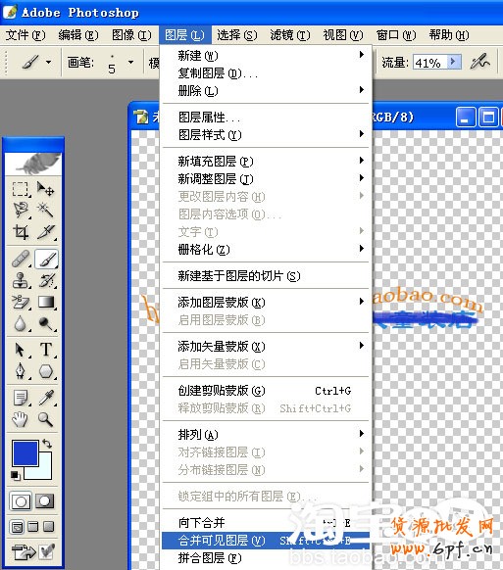Toggle the airbrush option in options bar
Image resolution: width=503 pixels, height=570 pixels.
480,62
